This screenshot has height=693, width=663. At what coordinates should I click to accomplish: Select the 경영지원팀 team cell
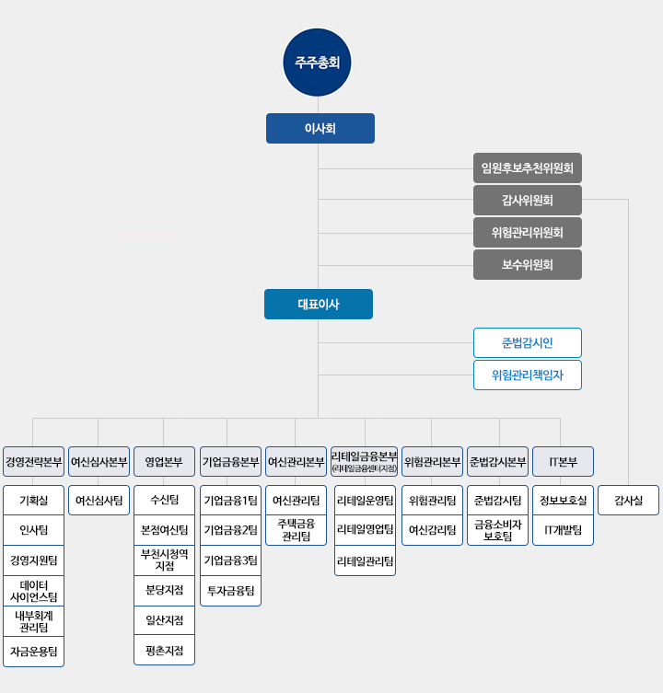(34, 560)
